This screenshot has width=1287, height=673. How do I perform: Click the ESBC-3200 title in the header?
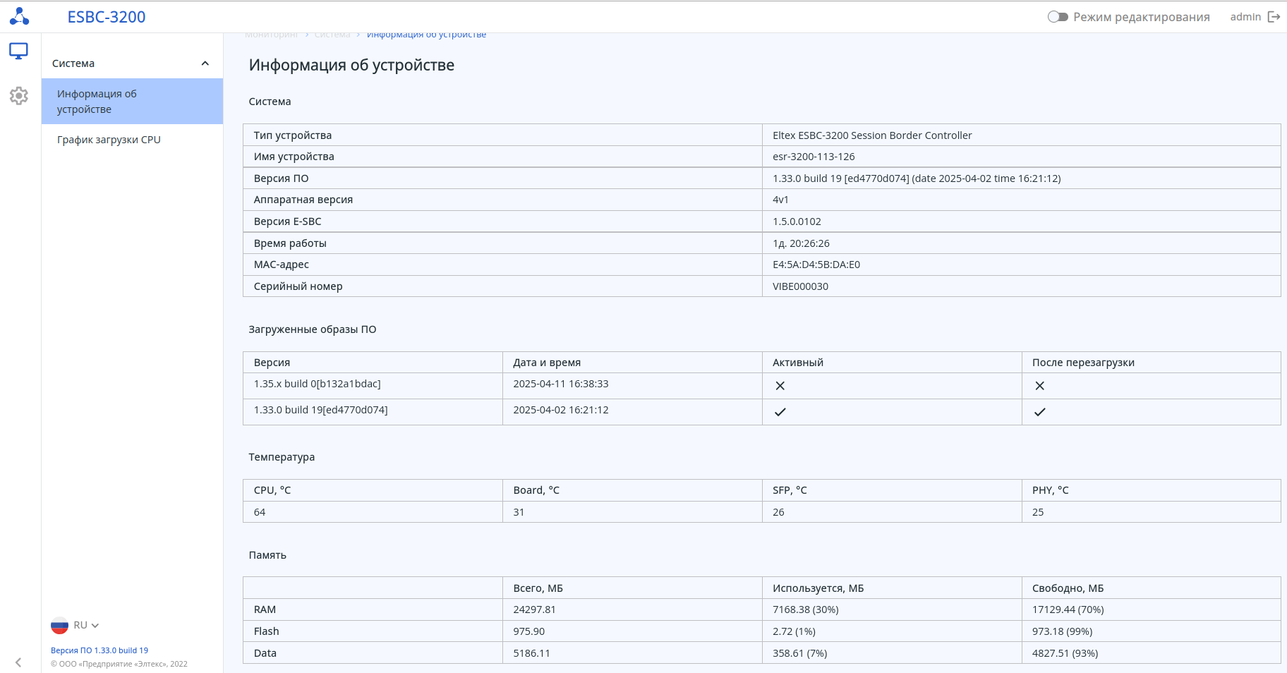pos(107,17)
